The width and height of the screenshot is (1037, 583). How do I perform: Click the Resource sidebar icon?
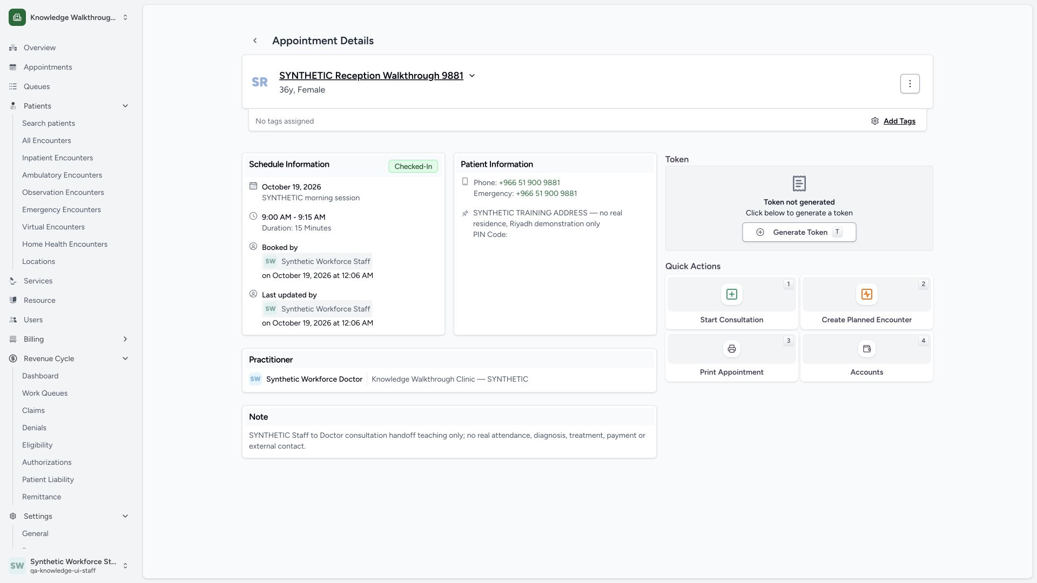13,300
